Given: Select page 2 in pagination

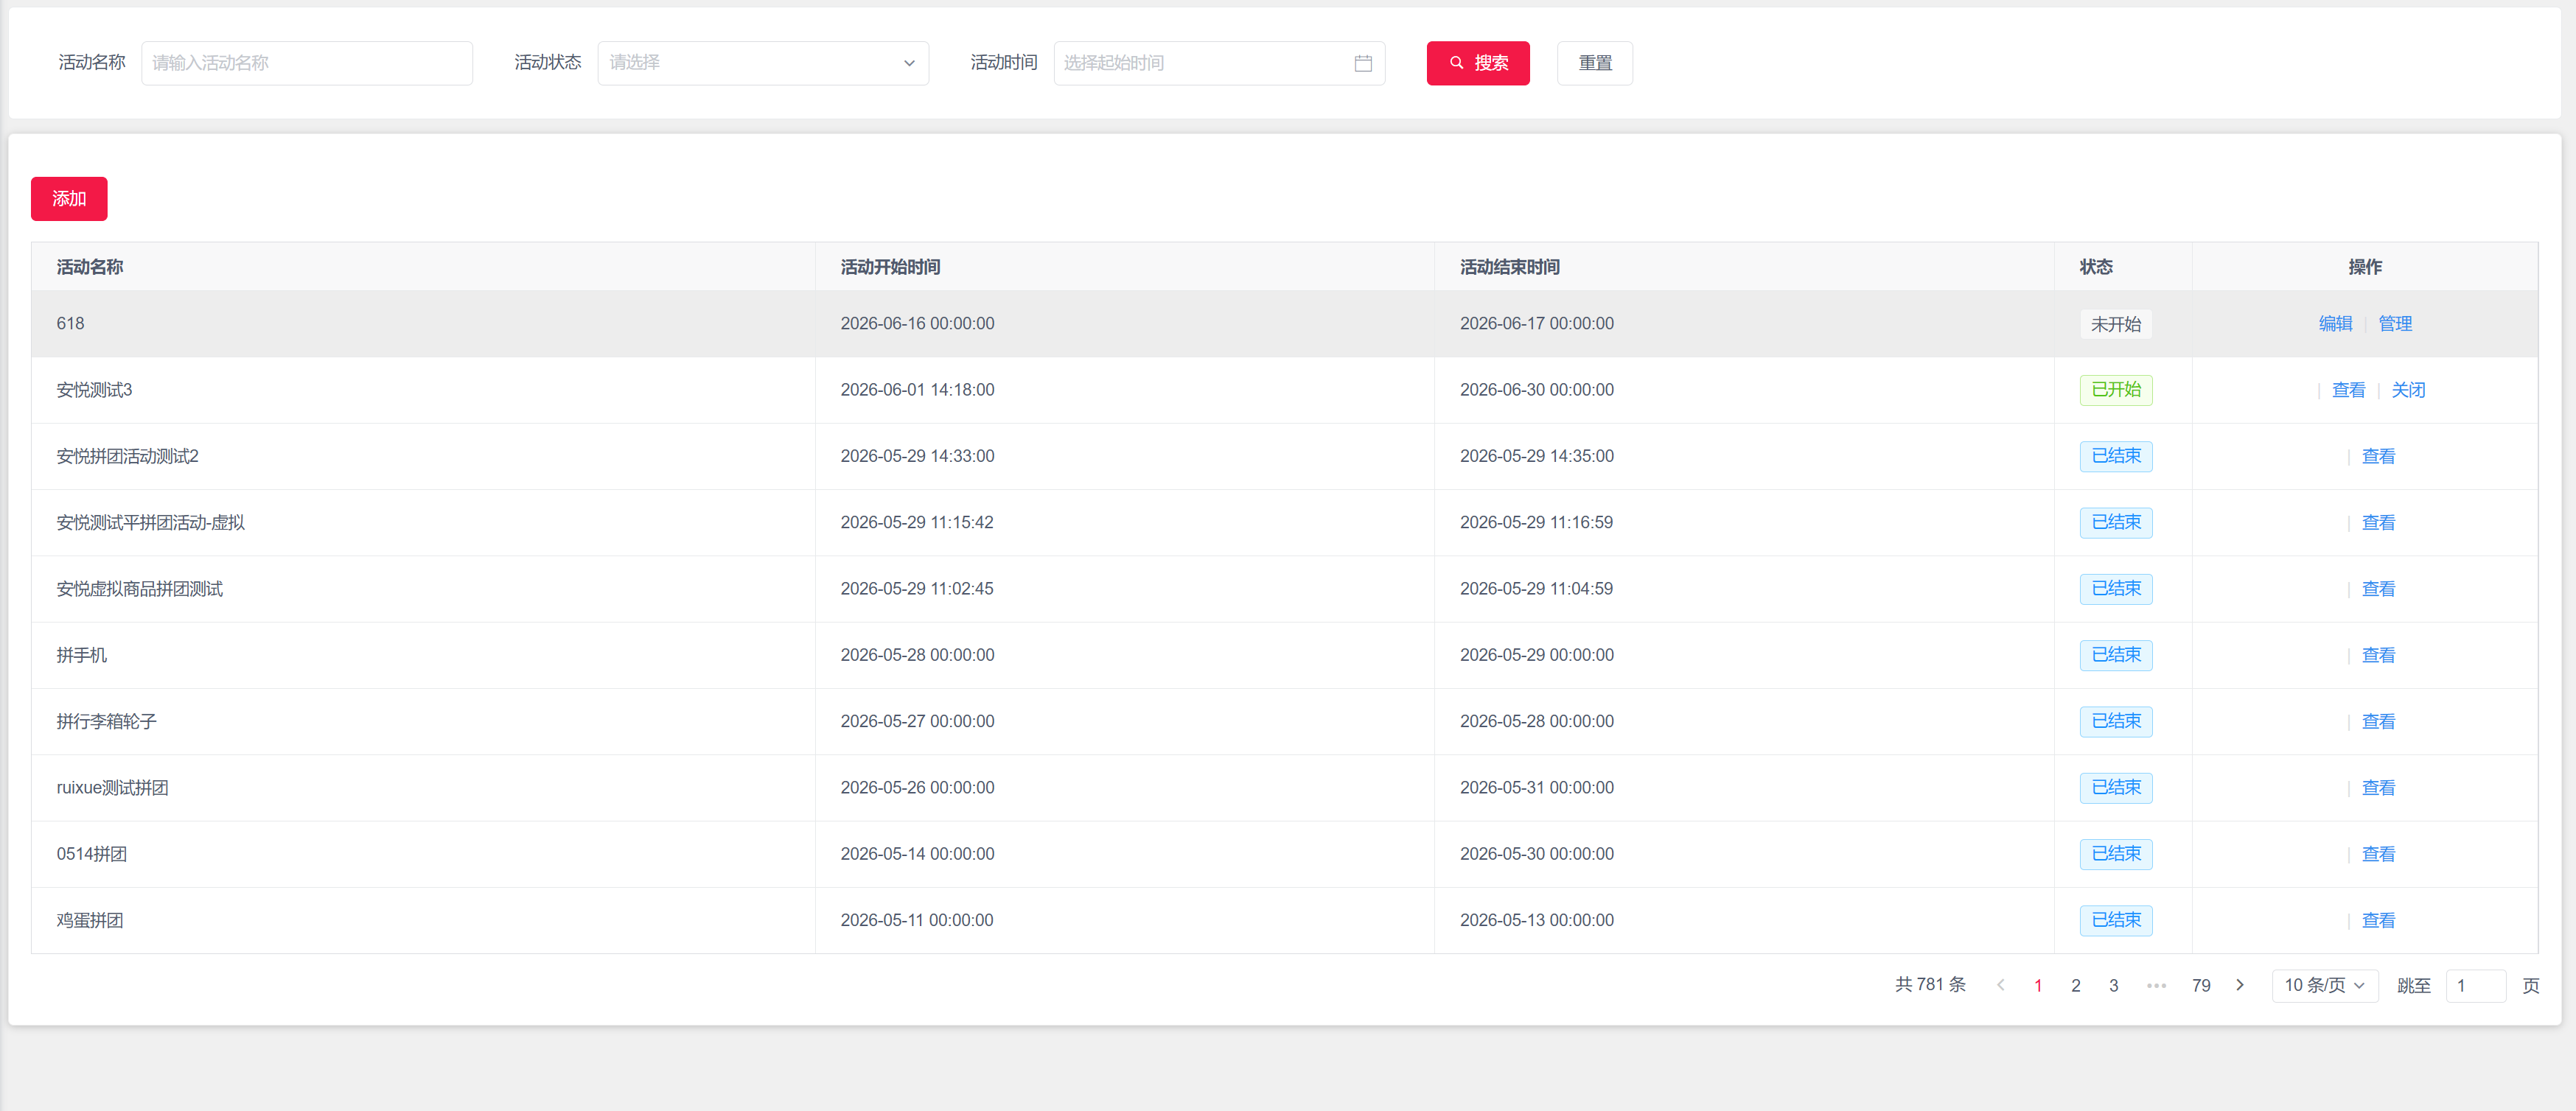Looking at the screenshot, I should coord(2076,985).
